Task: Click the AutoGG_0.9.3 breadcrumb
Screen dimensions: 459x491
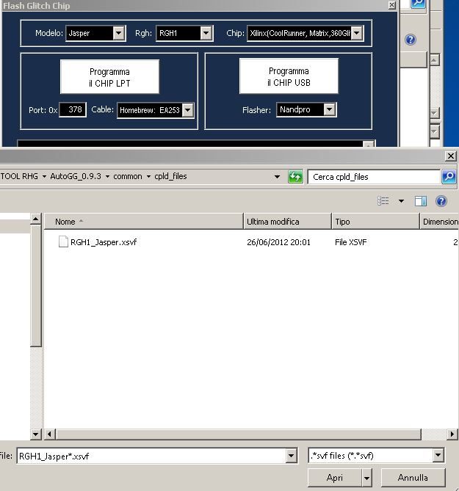Action: (76, 176)
